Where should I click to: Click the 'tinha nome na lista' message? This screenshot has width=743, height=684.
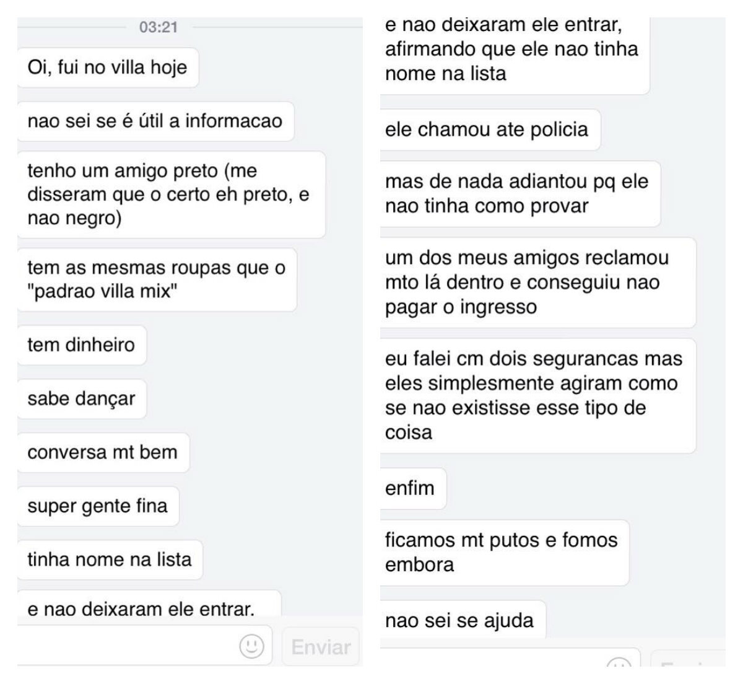pyautogui.click(x=110, y=559)
